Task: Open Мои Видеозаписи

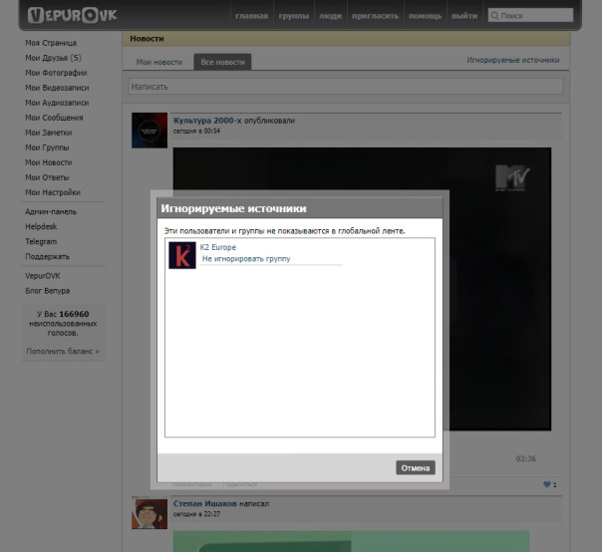Action: click(57, 88)
